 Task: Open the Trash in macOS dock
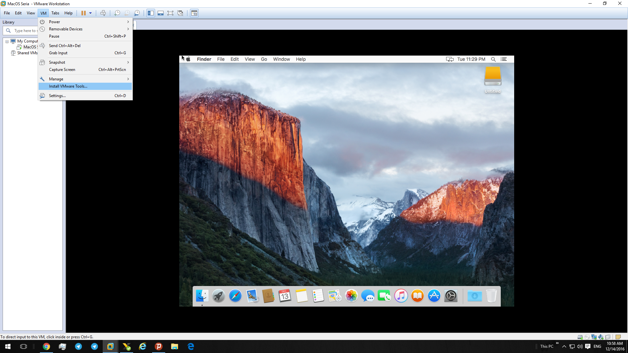[x=491, y=296]
